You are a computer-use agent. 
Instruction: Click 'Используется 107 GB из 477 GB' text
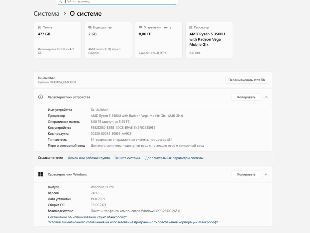pyautogui.click(x=56, y=51)
